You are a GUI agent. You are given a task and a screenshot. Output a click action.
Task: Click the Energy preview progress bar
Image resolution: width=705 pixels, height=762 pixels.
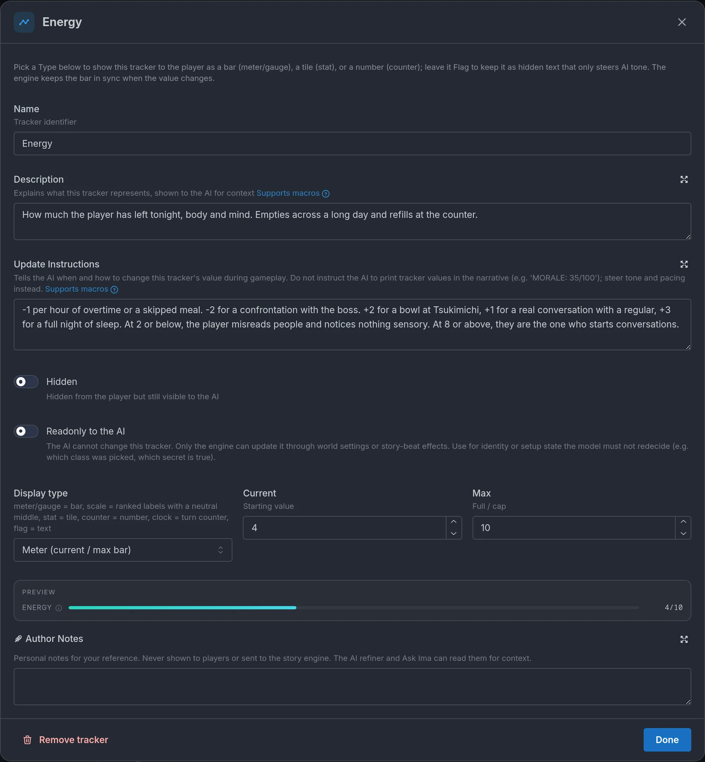click(x=354, y=608)
